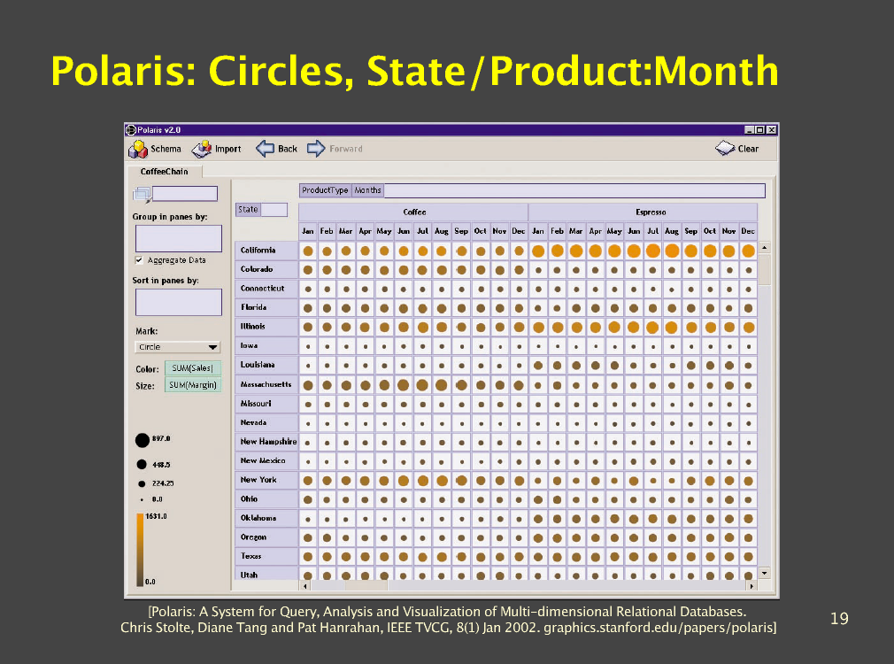The height and width of the screenshot is (664, 894).
Task: Click the vertical scrollbar up arrow
Action: point(765,248)
